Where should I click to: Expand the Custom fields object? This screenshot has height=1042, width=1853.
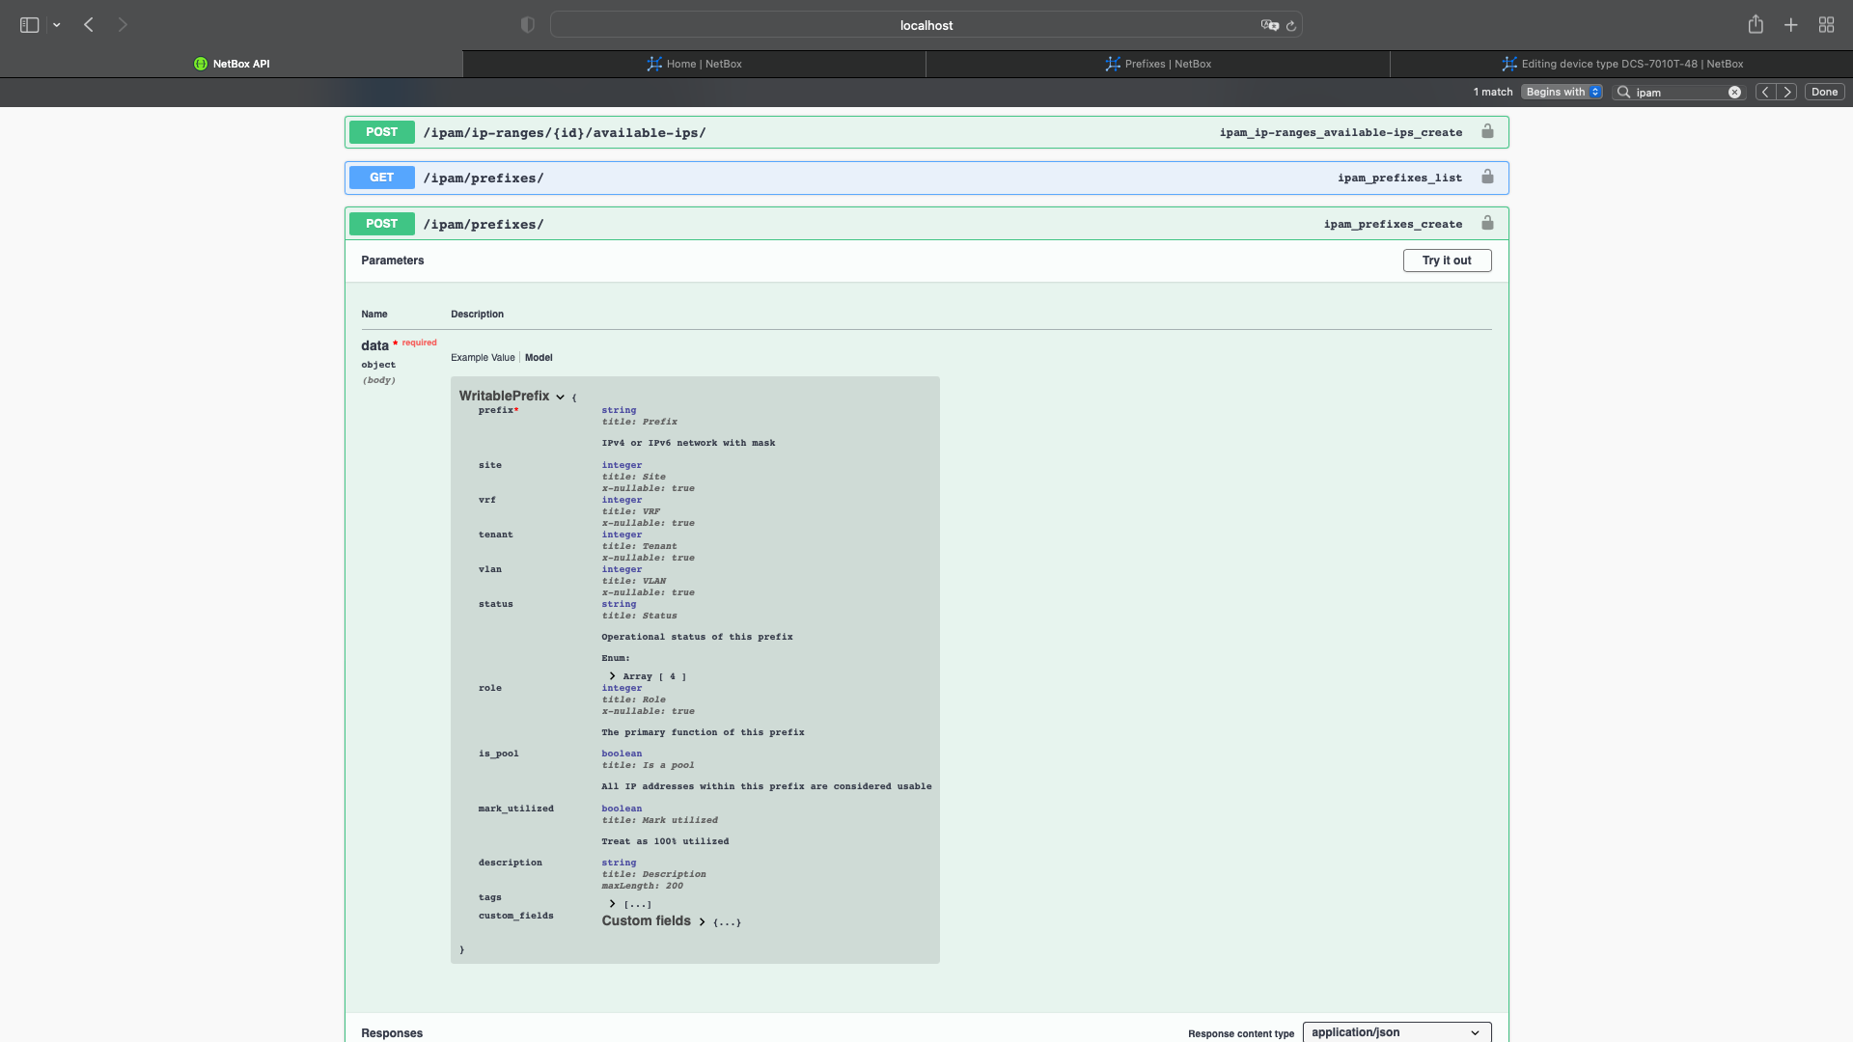pos(703,921)
